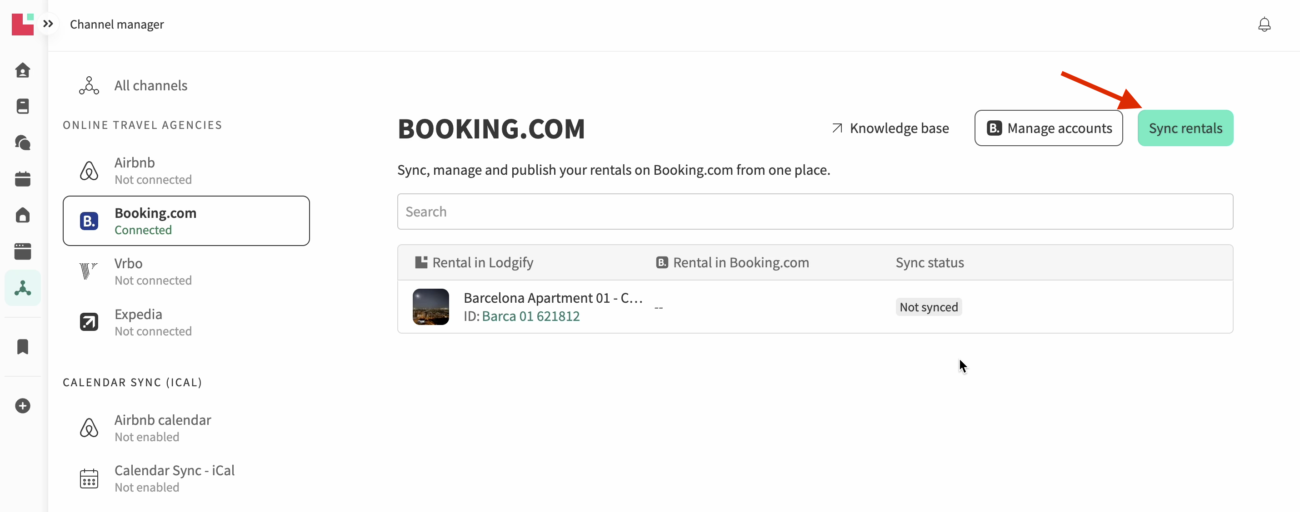1300x512 pixels.
Task: Click the Manage accounts button
Action: (x=1048, y=128)
